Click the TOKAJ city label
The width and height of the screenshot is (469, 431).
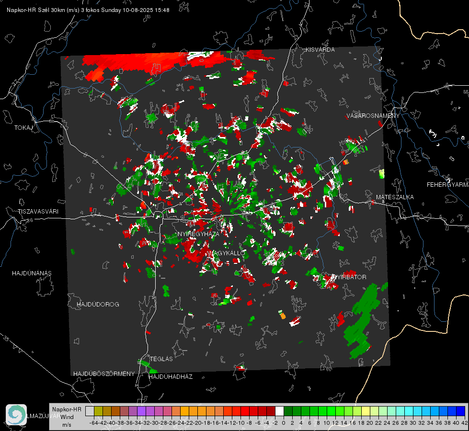[23, 128]
